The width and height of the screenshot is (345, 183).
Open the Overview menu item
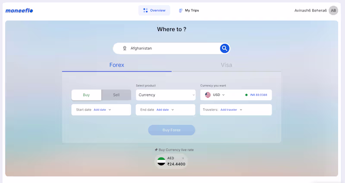coord(154,10)
